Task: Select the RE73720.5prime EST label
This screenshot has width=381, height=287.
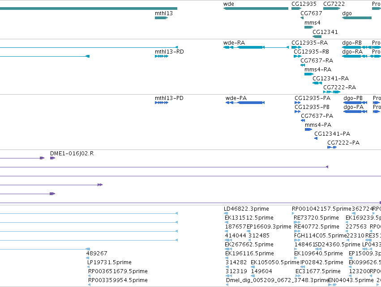Action: pyautogui.click(x=316, y=218)
